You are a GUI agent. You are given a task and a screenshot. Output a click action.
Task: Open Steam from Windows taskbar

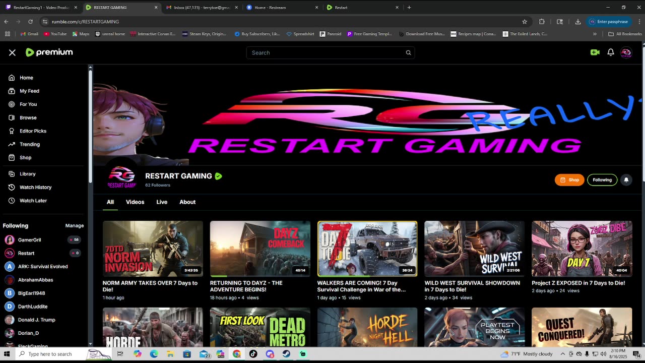pos(286,354)
